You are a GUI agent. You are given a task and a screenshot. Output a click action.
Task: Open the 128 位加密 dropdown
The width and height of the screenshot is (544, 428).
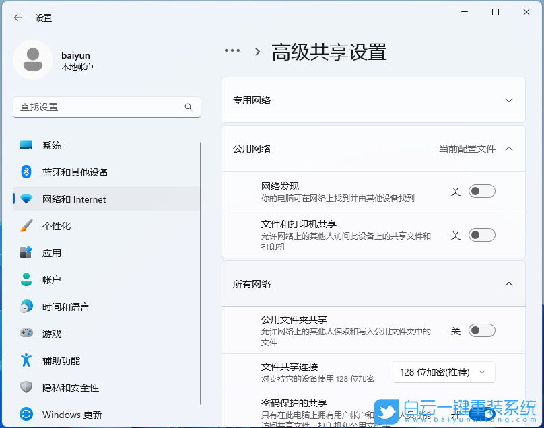(x=444, y=371)
